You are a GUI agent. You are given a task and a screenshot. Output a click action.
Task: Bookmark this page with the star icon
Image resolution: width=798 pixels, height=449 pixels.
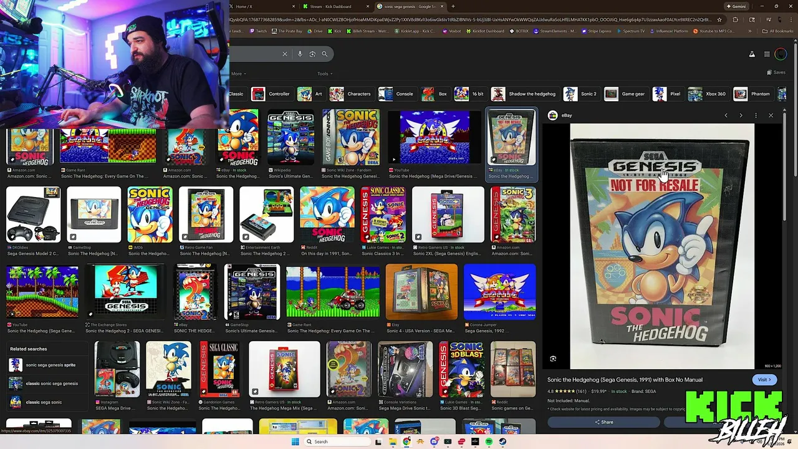(x=719, y=19)
